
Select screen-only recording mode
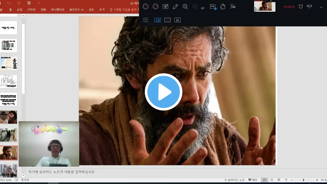tap(168, 20)
